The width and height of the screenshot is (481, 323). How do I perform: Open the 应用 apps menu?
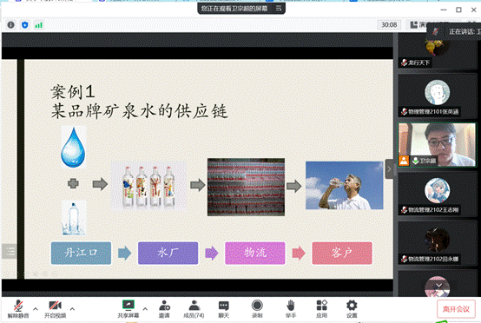(321, 309)
